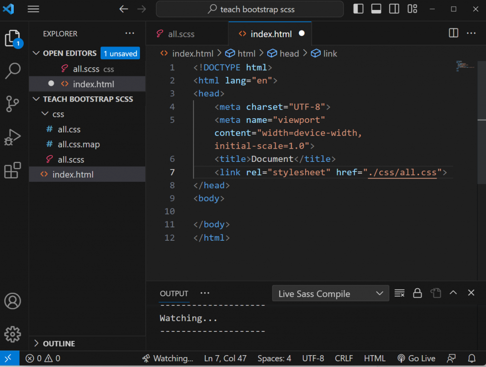Screen dimensions: 486x367
Task: Open the remote window indicator in status bar
Action: [9, 358]
